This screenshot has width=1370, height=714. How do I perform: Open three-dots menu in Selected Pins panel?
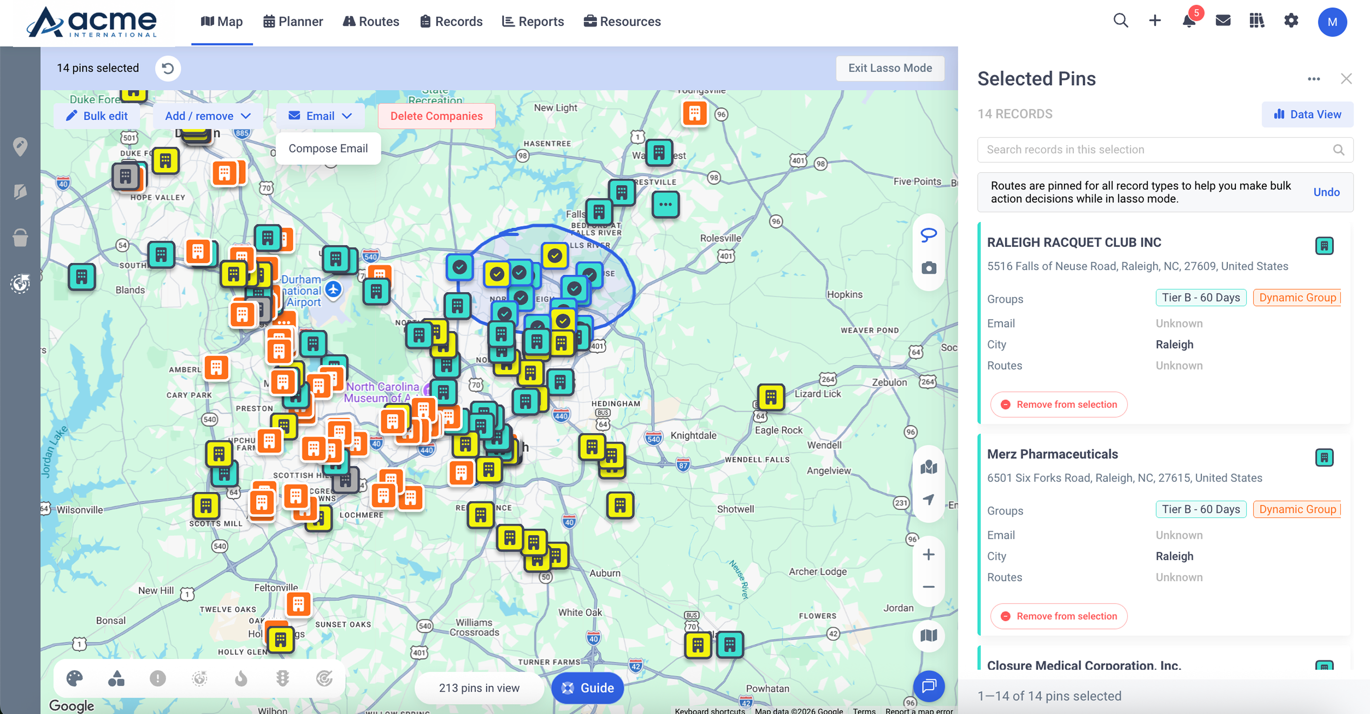pyautogui.click(x=1314, y=79)
